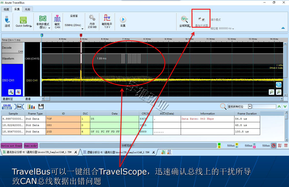Viewport: 289px width, 187px height.
Task: Expand the 非同步模式 mode dropdown arrow
Action: pyautogui.click(x=49, y=28)
